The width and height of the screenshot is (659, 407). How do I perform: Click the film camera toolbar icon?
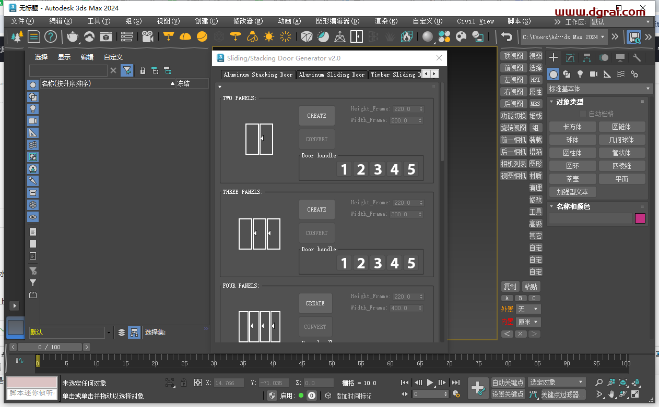(x=147, y=36)
